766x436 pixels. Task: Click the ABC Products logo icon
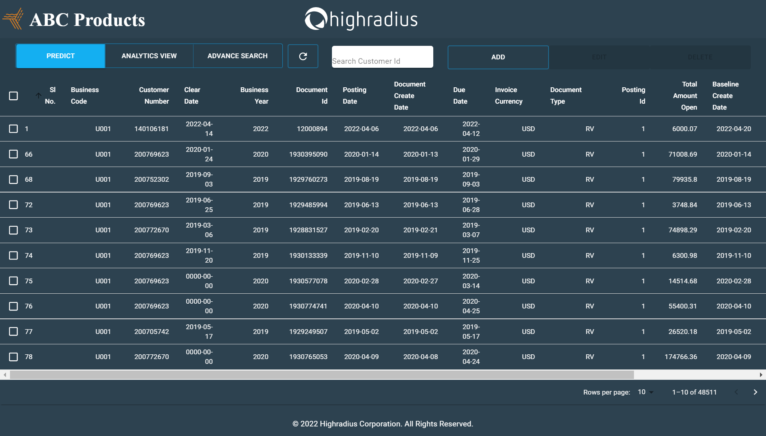(x=13, y=18)
